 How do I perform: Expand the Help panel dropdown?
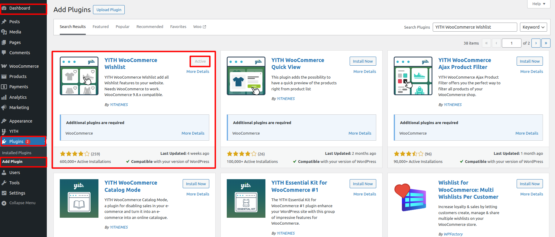(538, 4)
